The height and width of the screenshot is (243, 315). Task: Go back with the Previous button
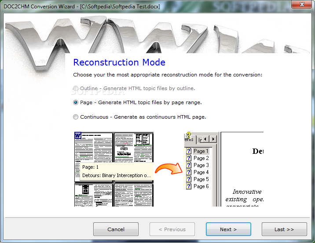tap(172, 229)
